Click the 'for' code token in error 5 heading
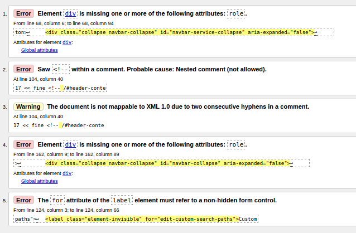356x233 pixels. [x=57, y=200]
